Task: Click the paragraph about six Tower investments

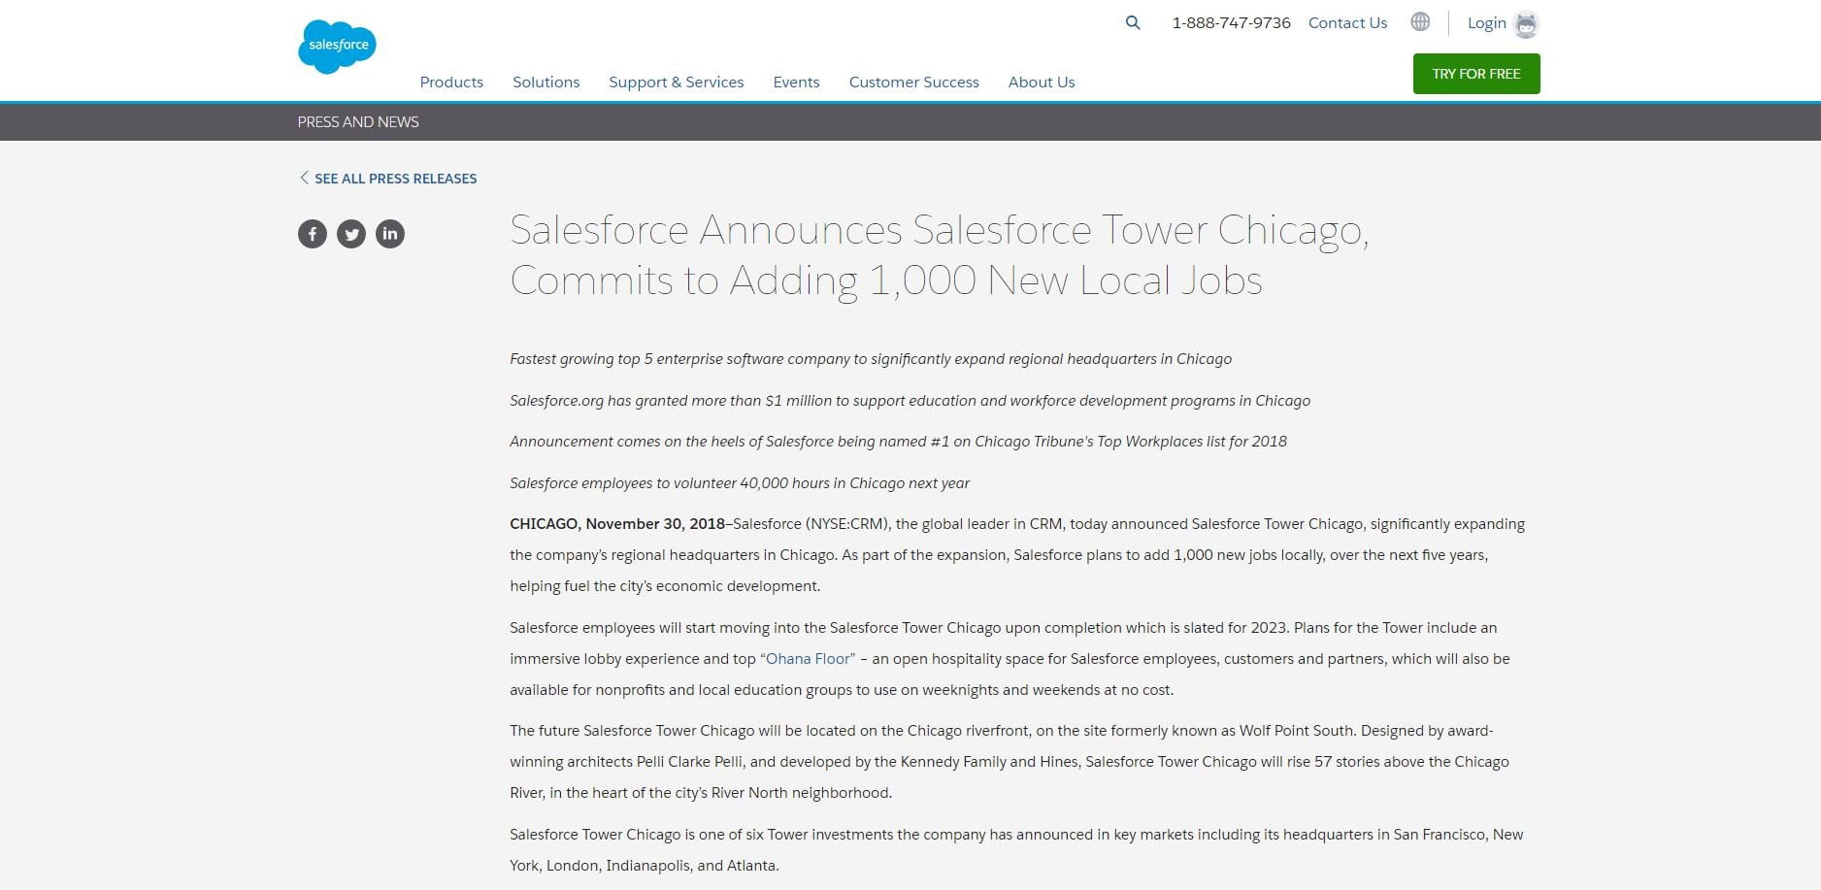Action: pos(1016,850)
